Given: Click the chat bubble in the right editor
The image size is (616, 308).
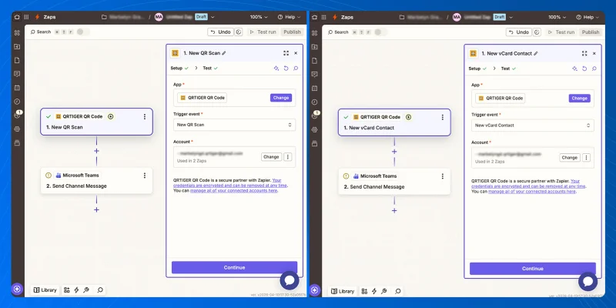Looking at the screenshot, I should click(588, 281).
